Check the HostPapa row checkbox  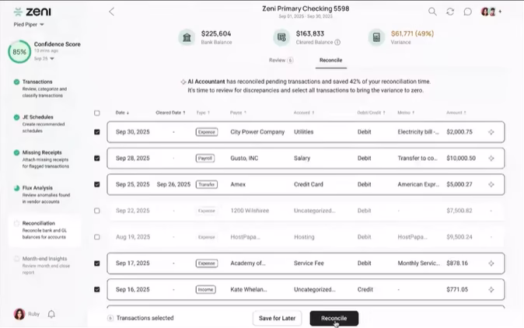tap(97, 237)
